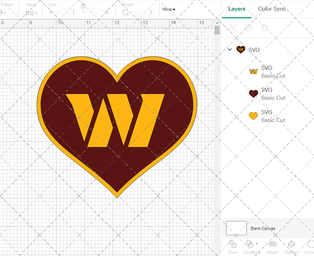Collapse the SVG group layer
The image size is (314, 256).
[230, 49]
